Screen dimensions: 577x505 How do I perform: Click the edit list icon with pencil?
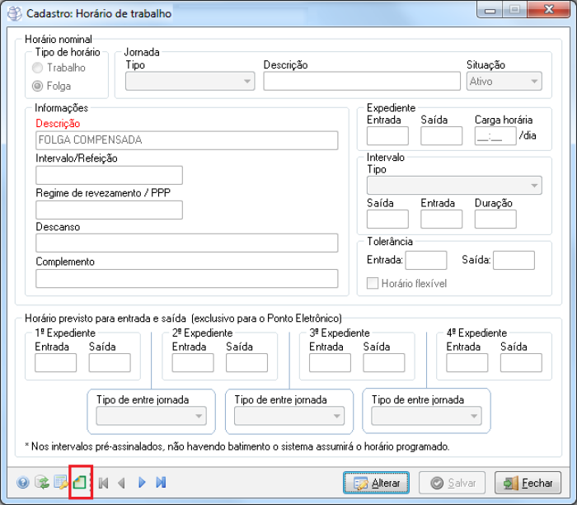(61, 483)
